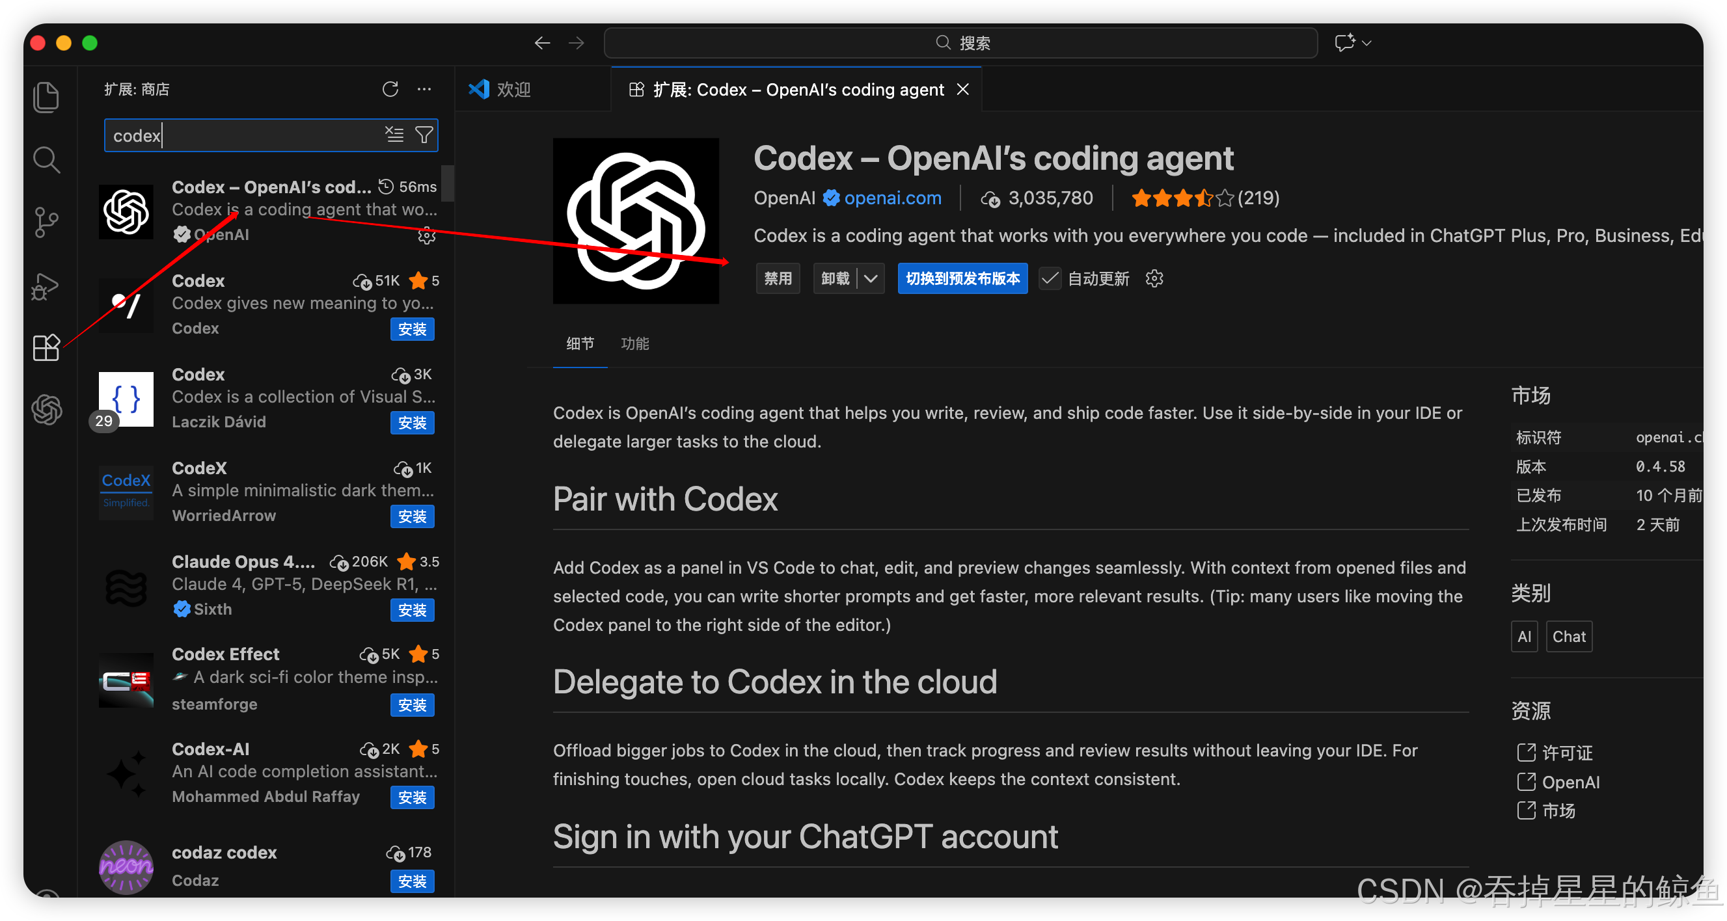
Task: Open the chat dropdown chevron in title bar
Action: pyautogui.click(x=1367, y=43)
